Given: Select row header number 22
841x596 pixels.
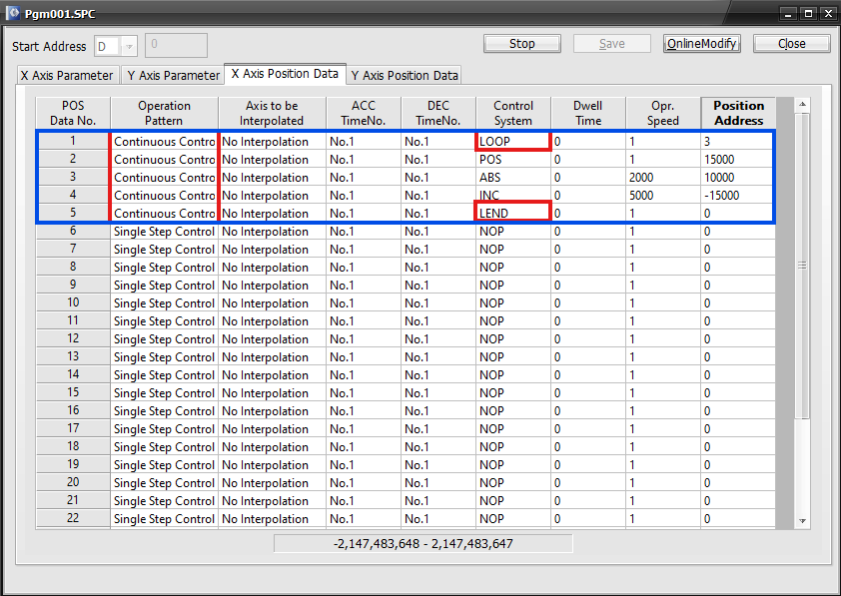Looking at the screenshot, I should pos(73,518).
